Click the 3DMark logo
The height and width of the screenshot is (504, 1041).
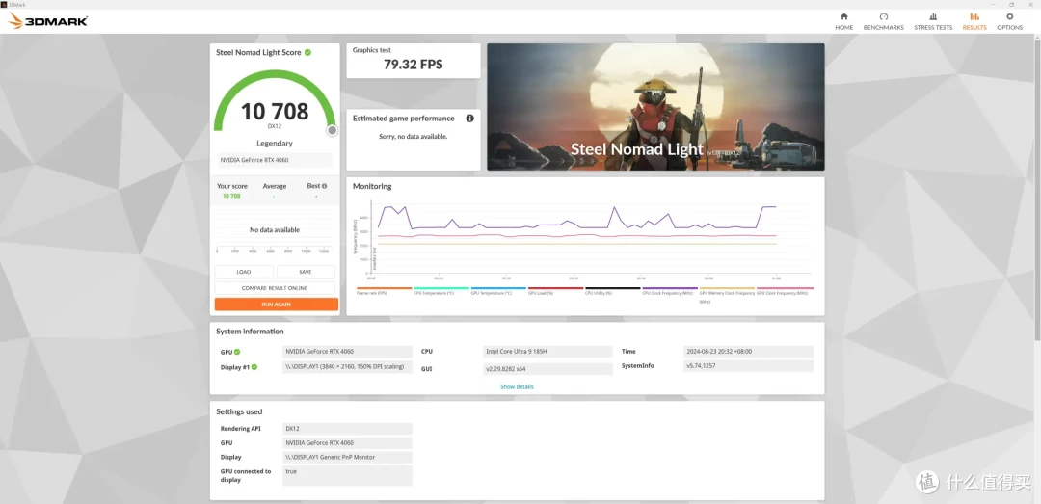coord(48,21)
